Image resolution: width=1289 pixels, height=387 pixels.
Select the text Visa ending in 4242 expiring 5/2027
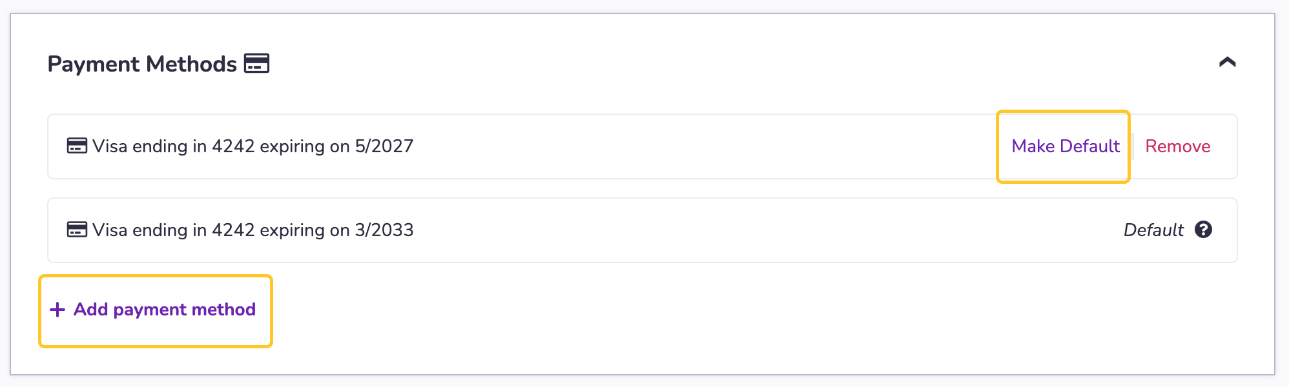pos(253,146)
